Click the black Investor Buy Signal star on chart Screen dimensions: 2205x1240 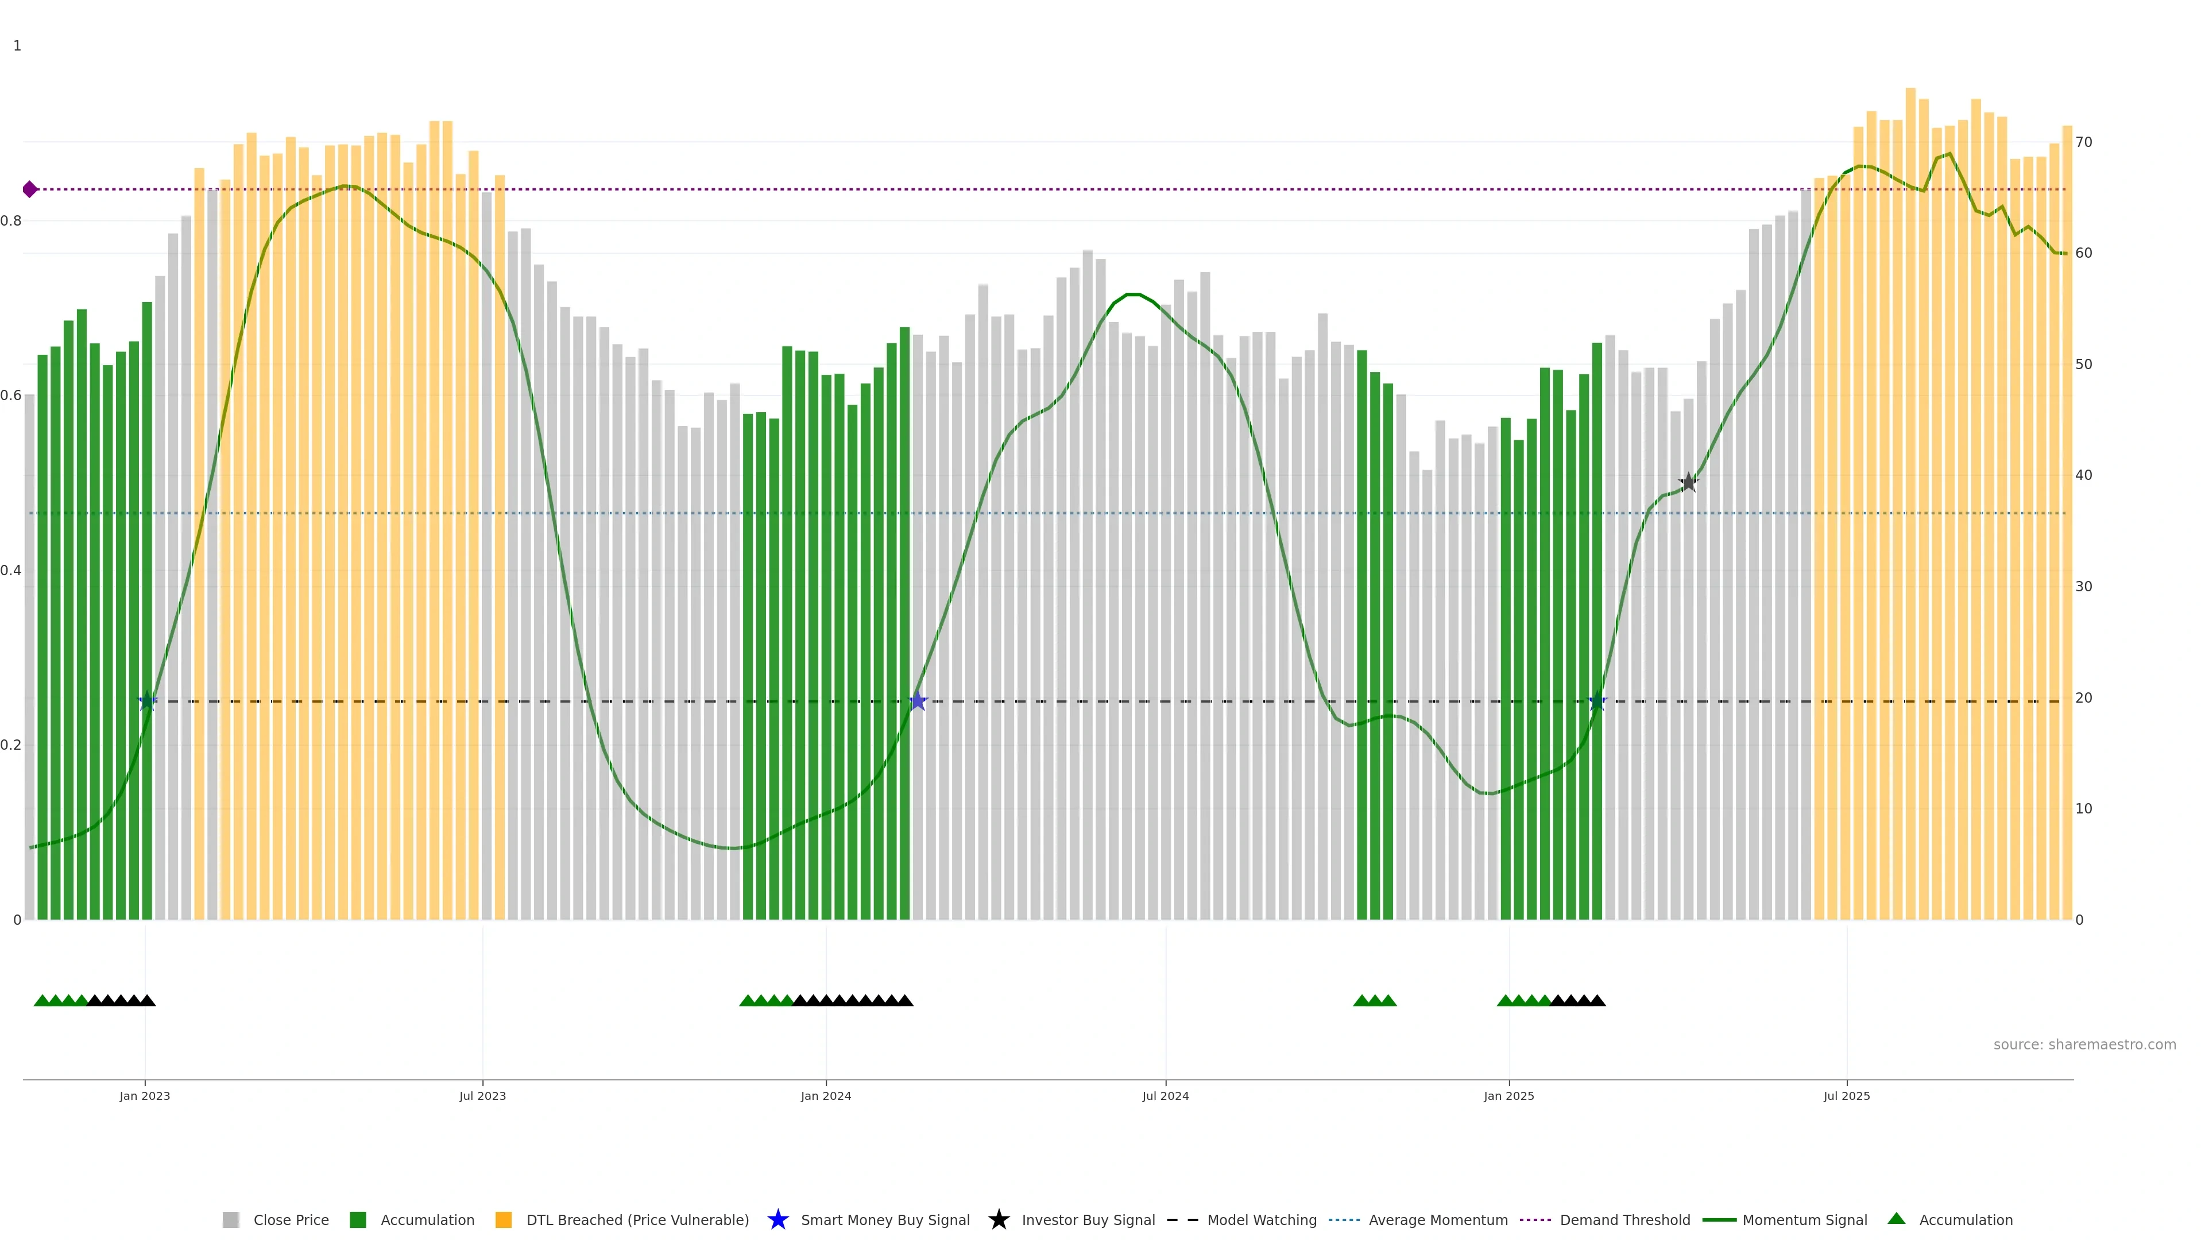click(1688, 483)
